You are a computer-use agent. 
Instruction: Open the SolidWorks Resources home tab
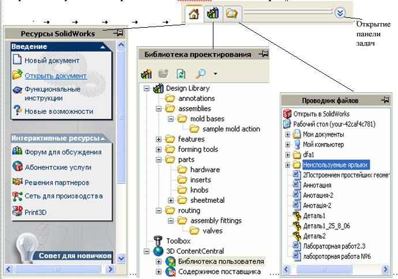194,13
